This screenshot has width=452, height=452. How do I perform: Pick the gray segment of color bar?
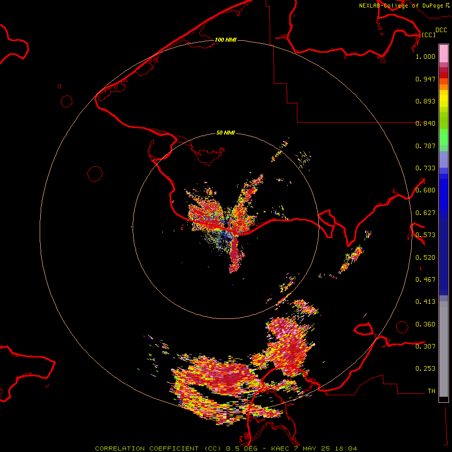point(443,349)
